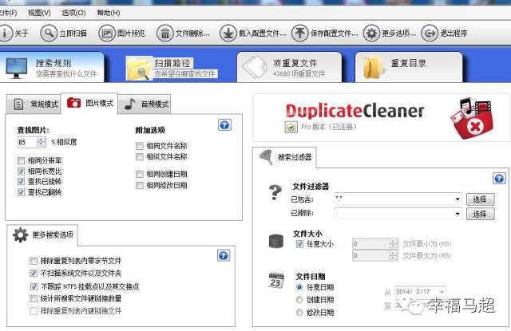Toggle 不跟踪 NTFS 挂载点 checkbox

click(34, 287)
